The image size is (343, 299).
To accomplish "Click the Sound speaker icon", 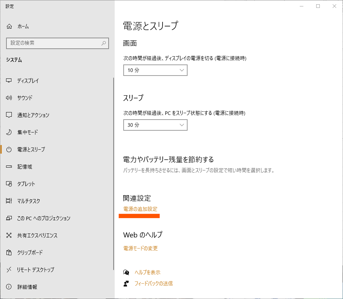I will point(9,98).
